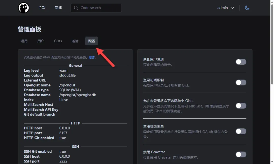Toggle 禁止用户注册 switch

point(241,62)
